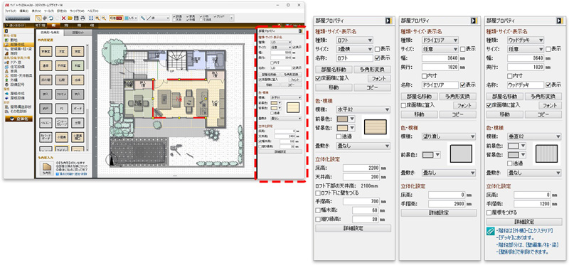Click 多角形変換 button in ドライエリア panel
Image resolution: width=569 pixels, height=265 pixels.
tap(457, 97)
